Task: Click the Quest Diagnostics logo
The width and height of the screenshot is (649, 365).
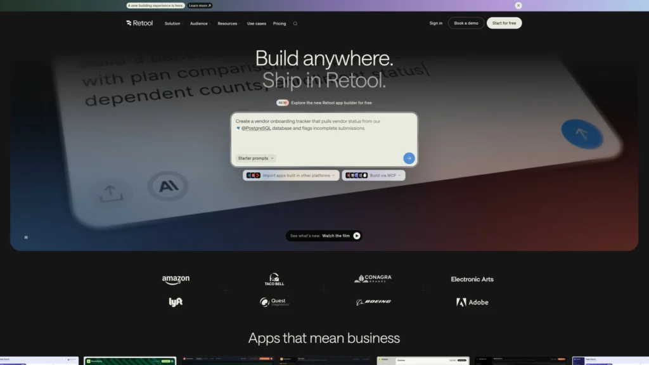Action: [x=274, y=302]
